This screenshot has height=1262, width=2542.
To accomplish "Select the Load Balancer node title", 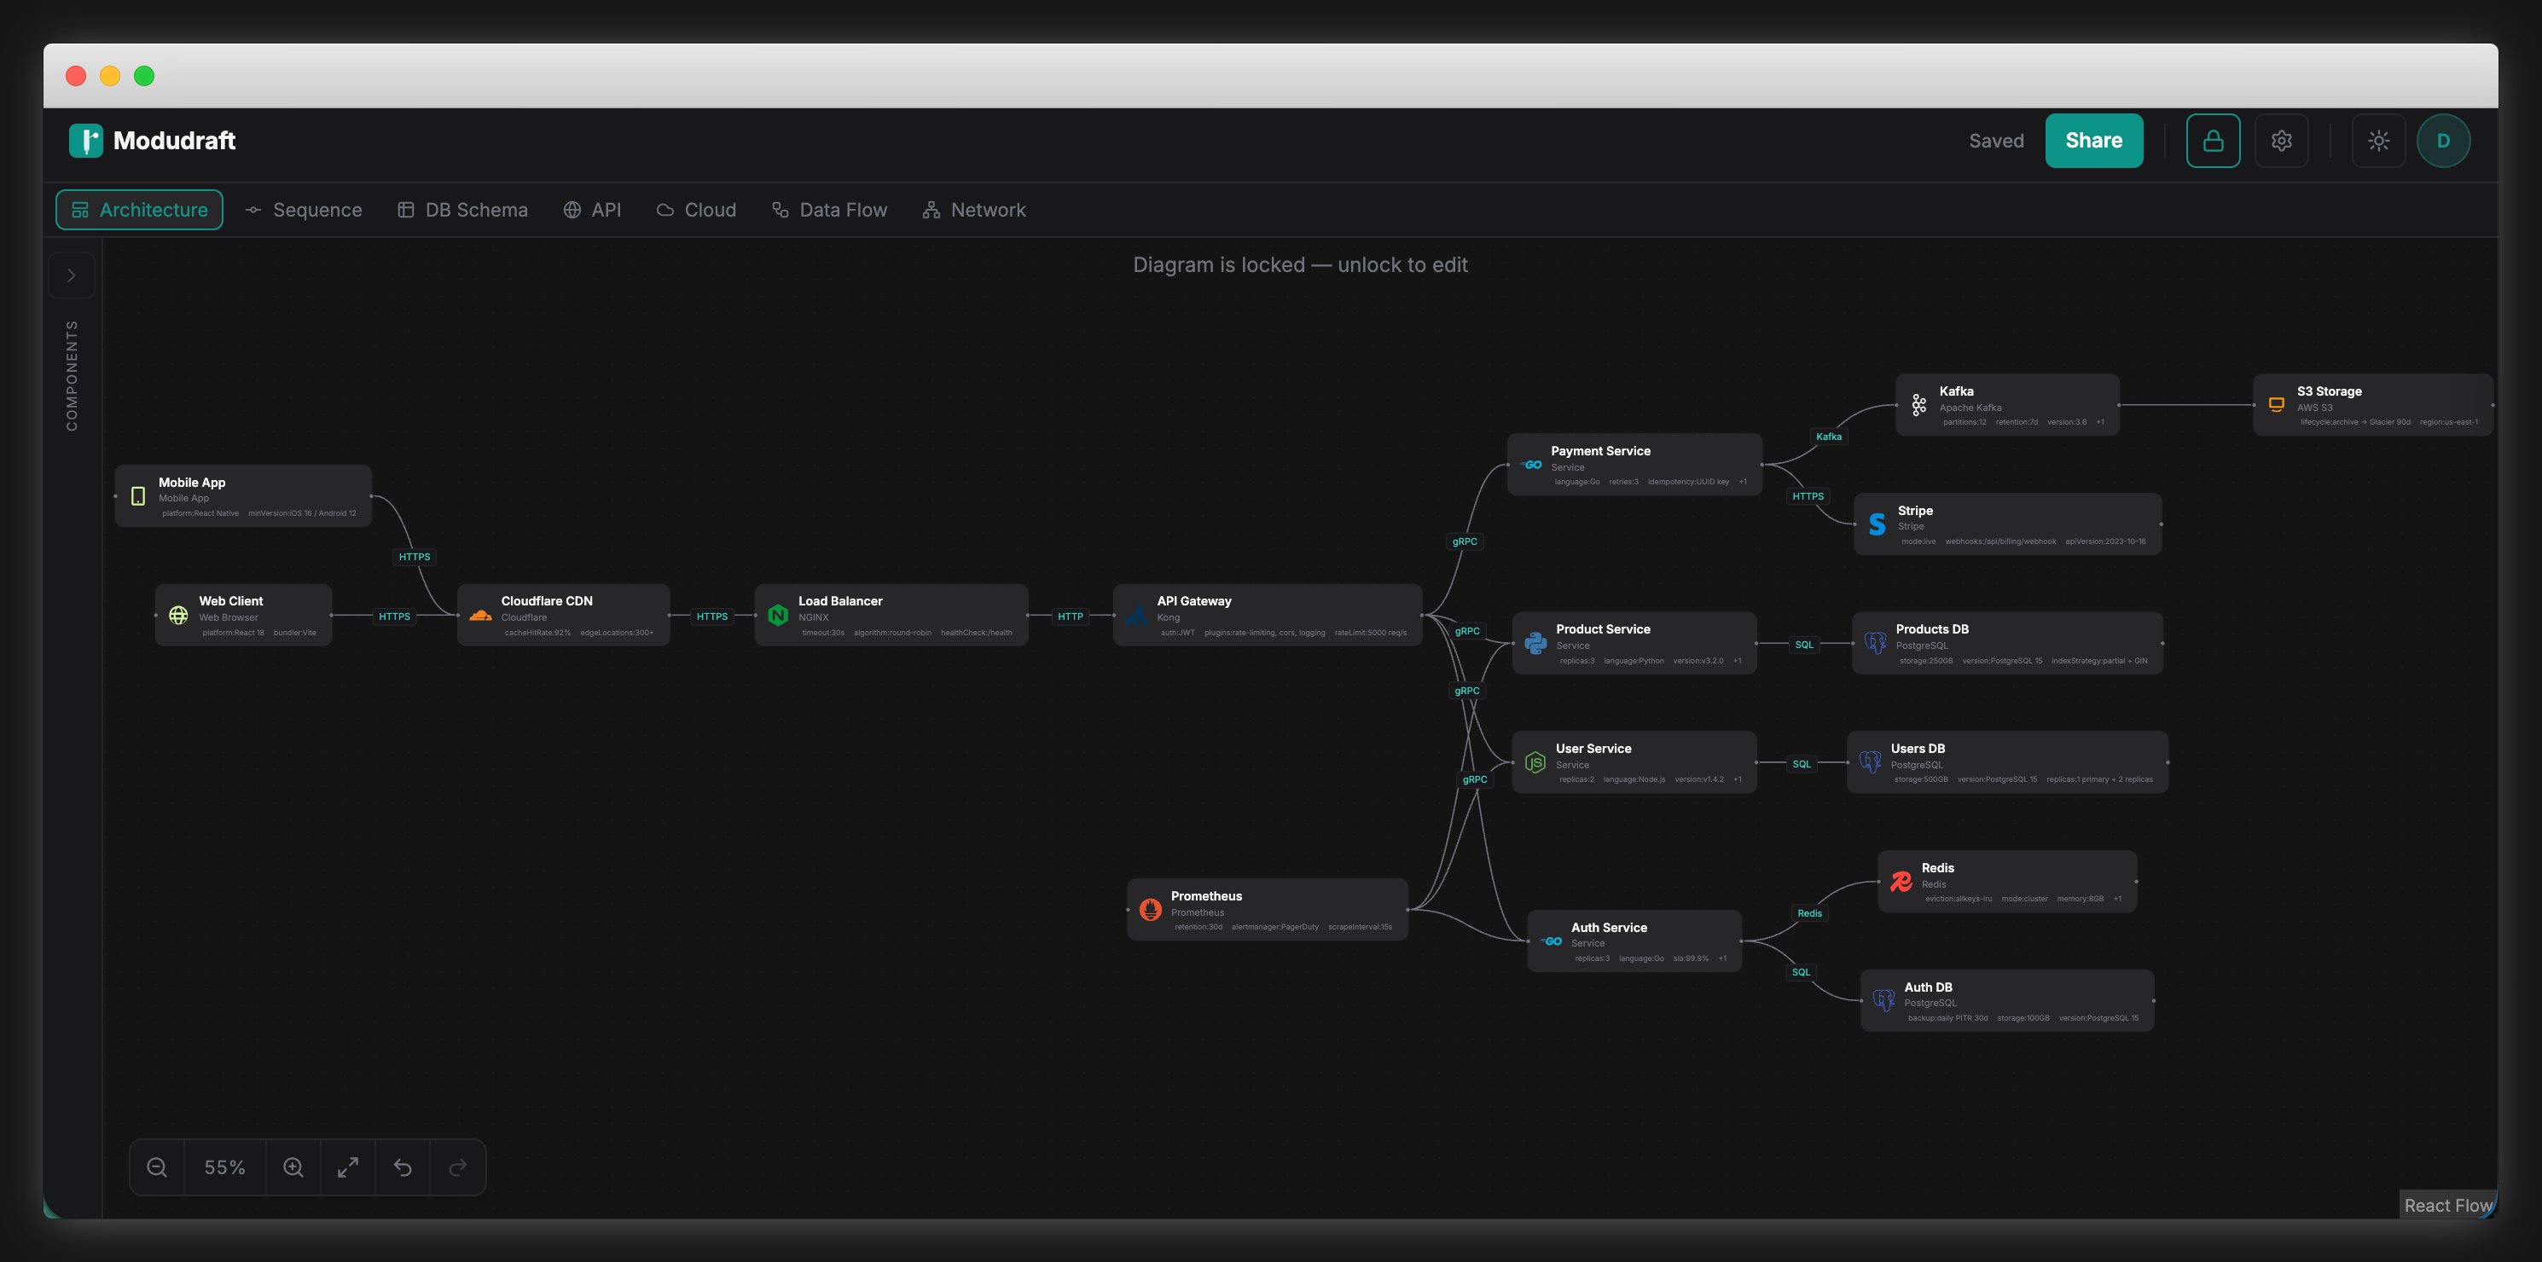I will [x=841, y=601].
